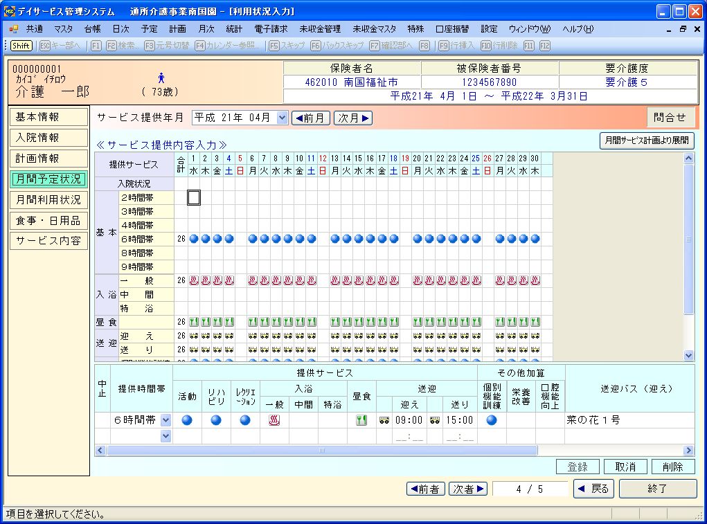Toggle the 個別機能訓練 blue dot in detail row

(x=491, y=420)
